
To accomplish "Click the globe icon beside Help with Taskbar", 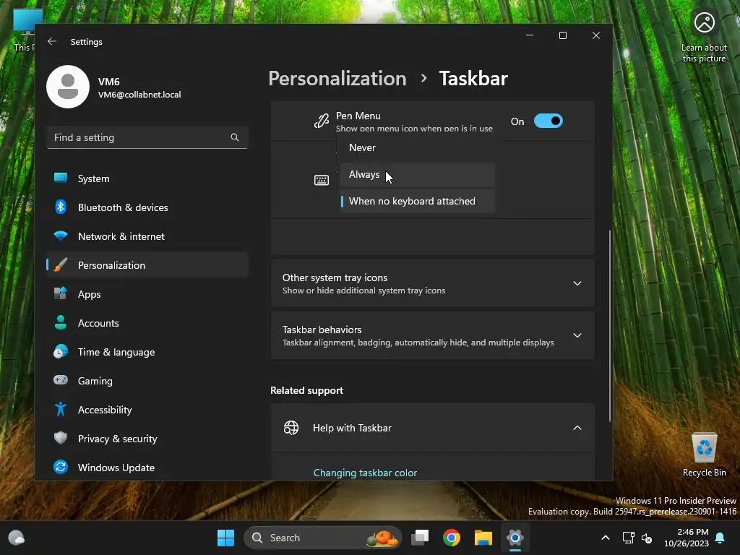I will pos(291,428).
